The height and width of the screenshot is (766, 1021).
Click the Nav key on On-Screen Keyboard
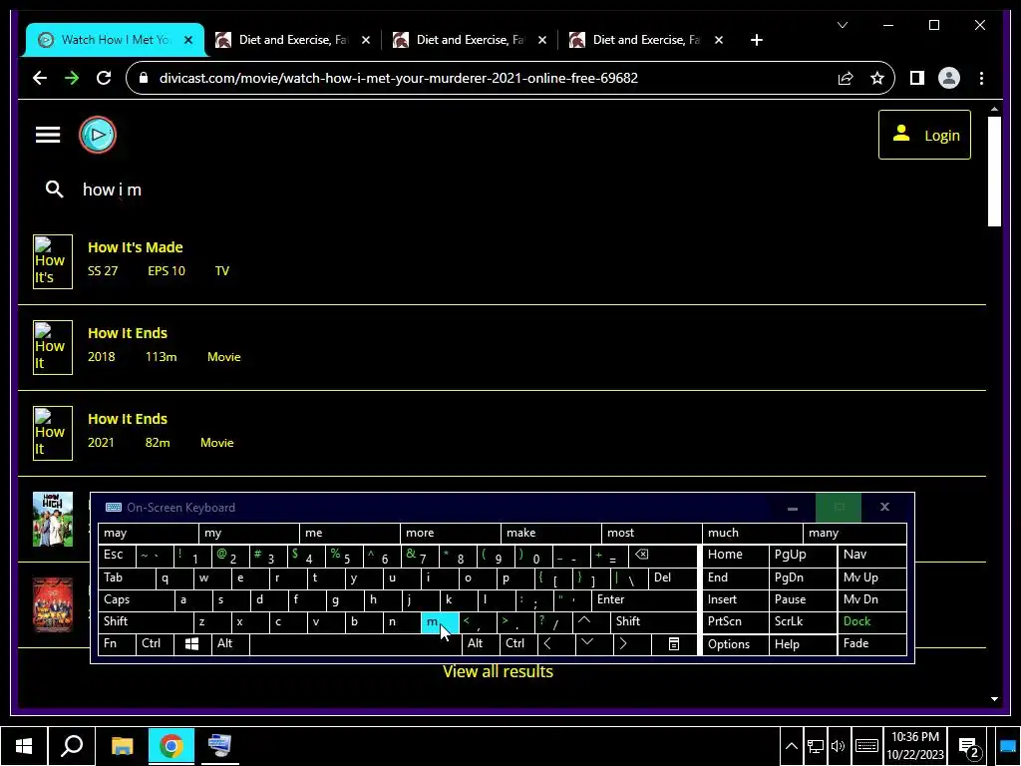(871, 555)
